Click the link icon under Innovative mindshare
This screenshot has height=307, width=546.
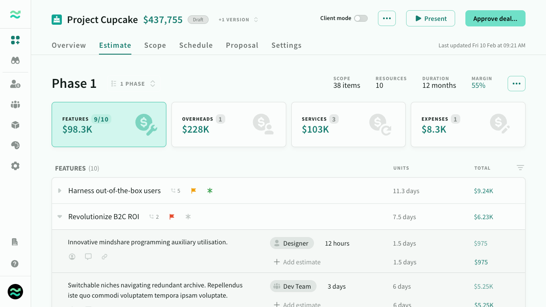point(105,257)
